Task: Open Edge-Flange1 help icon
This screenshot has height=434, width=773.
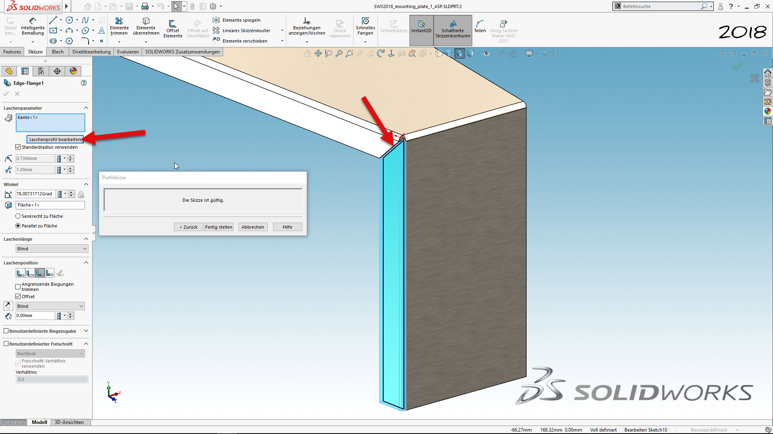Action: [84, 83]
